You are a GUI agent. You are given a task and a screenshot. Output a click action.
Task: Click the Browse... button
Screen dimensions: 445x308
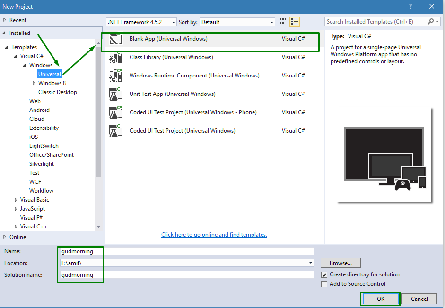point(340,263)
